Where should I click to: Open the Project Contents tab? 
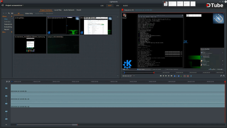[x=46, y=10]
